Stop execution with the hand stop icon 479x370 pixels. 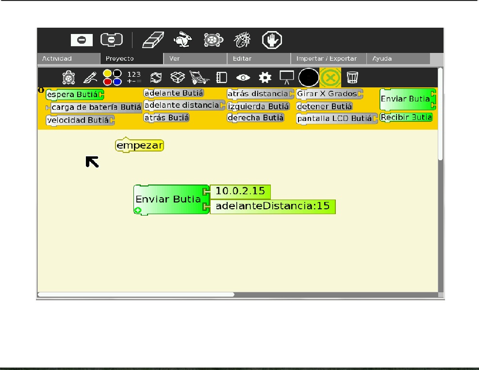click(272, 40)
